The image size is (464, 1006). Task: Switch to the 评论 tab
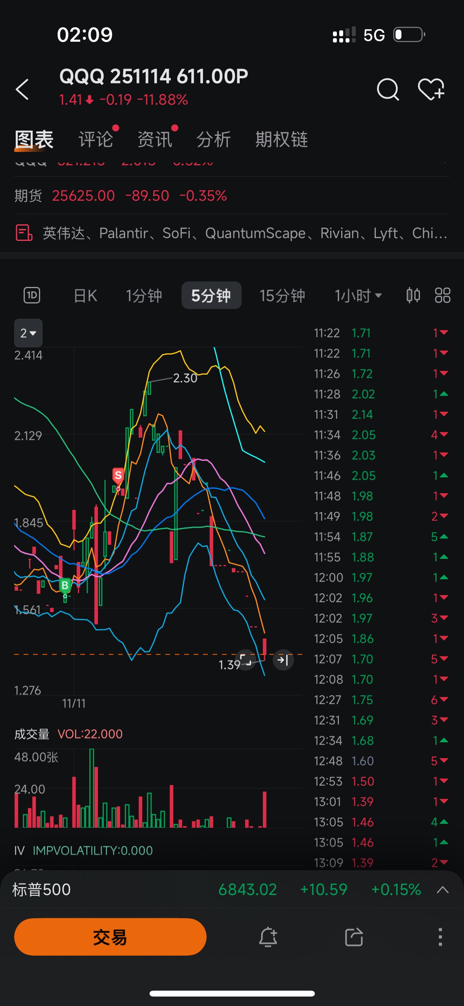tap(96, 140)
